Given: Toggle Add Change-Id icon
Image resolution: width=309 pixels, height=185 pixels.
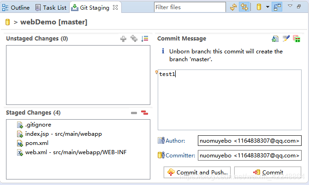Looking at the screenshot, I should pos(297,39).
